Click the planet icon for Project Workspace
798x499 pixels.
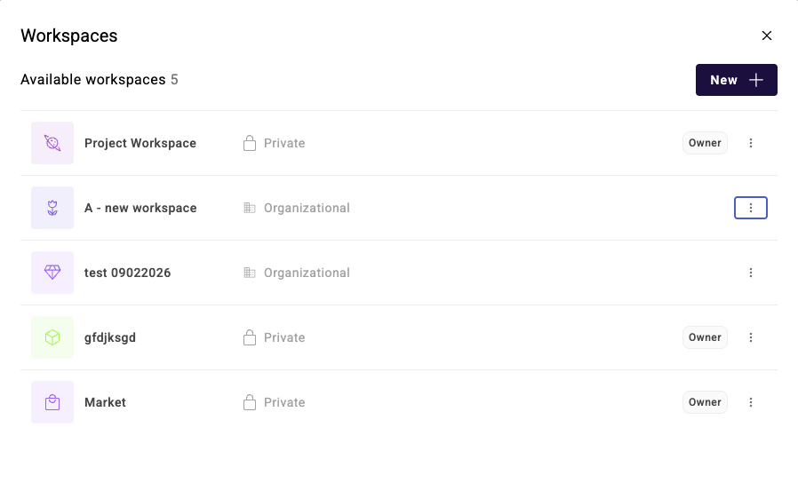pos(52,143)
